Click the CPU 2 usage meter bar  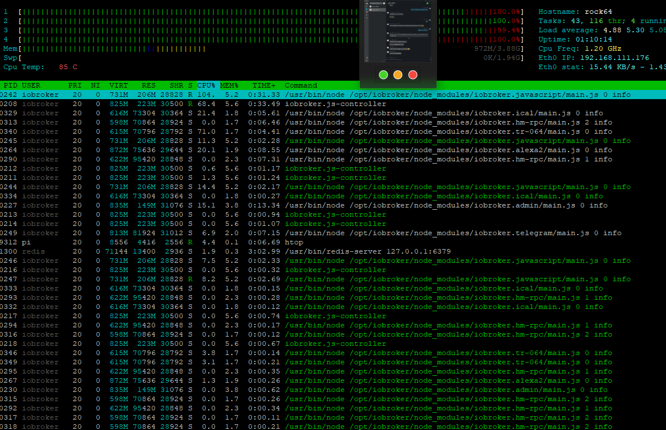click(271, 21)
